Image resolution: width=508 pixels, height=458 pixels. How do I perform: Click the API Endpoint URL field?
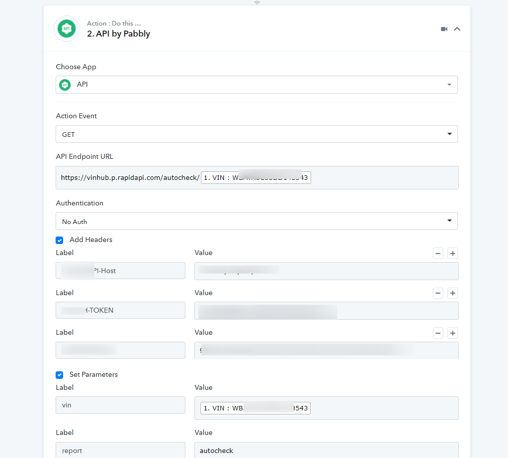tap(257, 177)
